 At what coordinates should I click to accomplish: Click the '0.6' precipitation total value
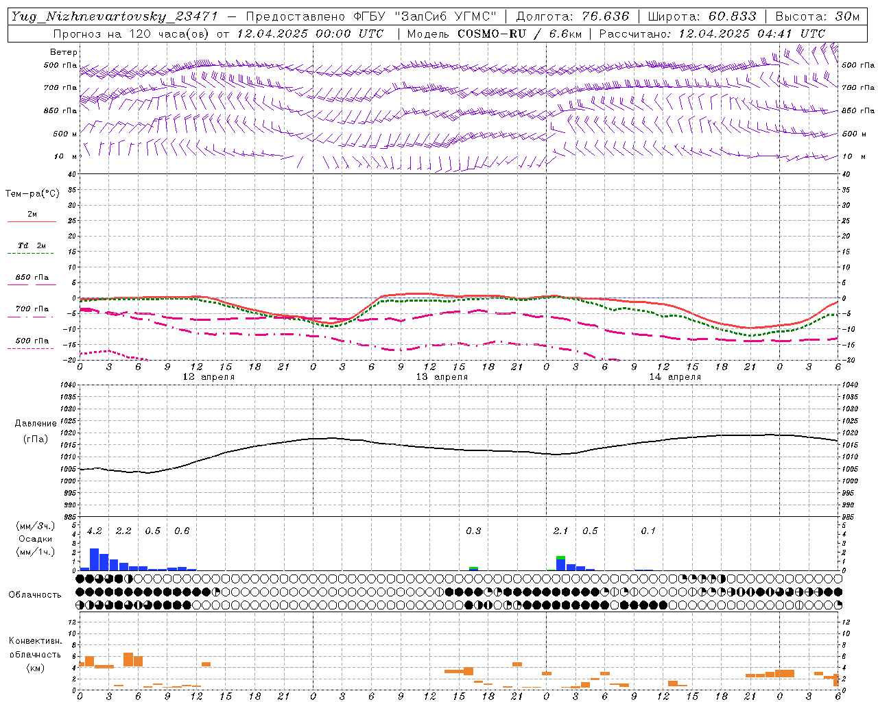(182, 531)
